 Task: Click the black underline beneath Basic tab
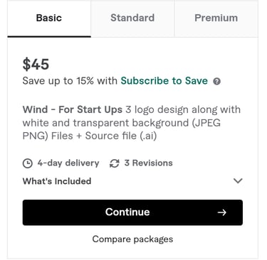[x=49, y=36]
